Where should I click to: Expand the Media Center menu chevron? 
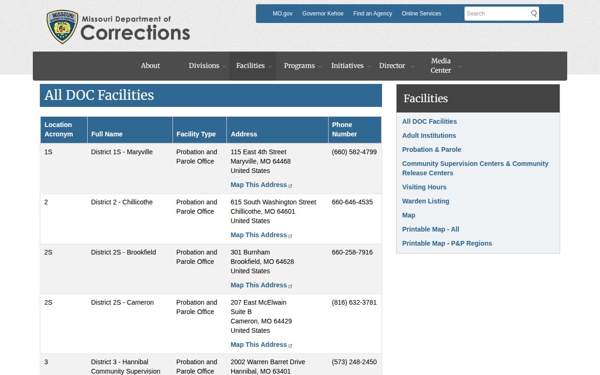(460, 67)
